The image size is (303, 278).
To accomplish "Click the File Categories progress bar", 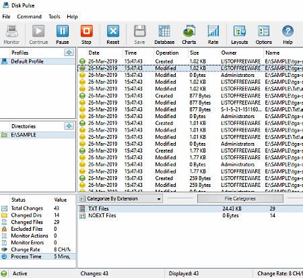I will (240, 198).
